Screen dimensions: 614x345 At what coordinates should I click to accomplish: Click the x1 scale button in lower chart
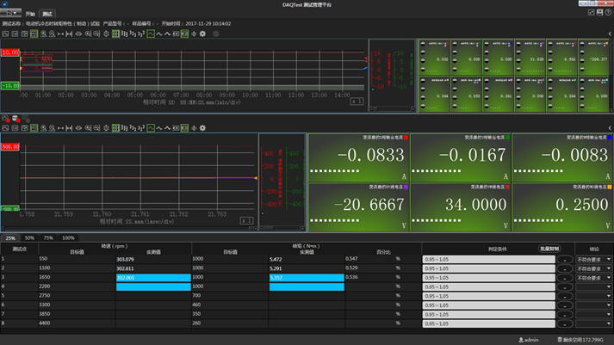[245, 221]
